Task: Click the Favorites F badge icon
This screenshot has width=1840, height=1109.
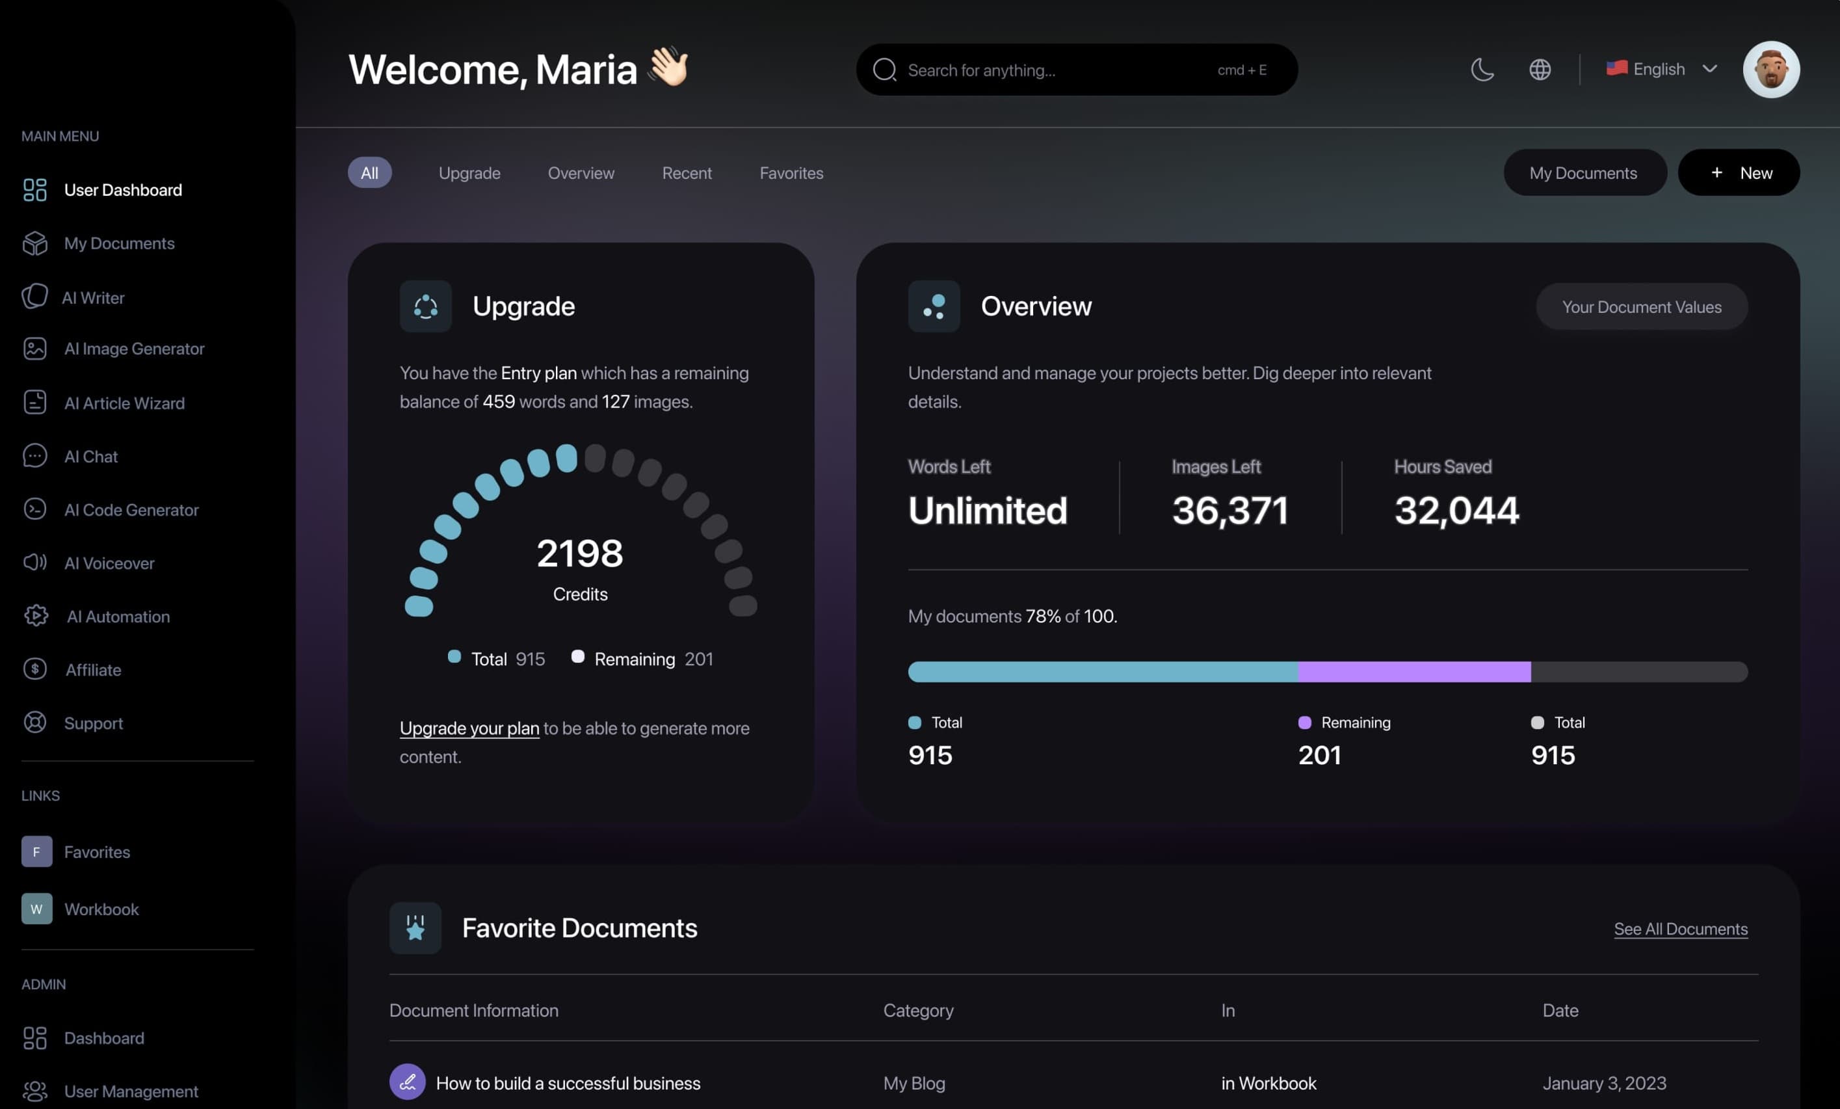Action: tap(36, 851)
